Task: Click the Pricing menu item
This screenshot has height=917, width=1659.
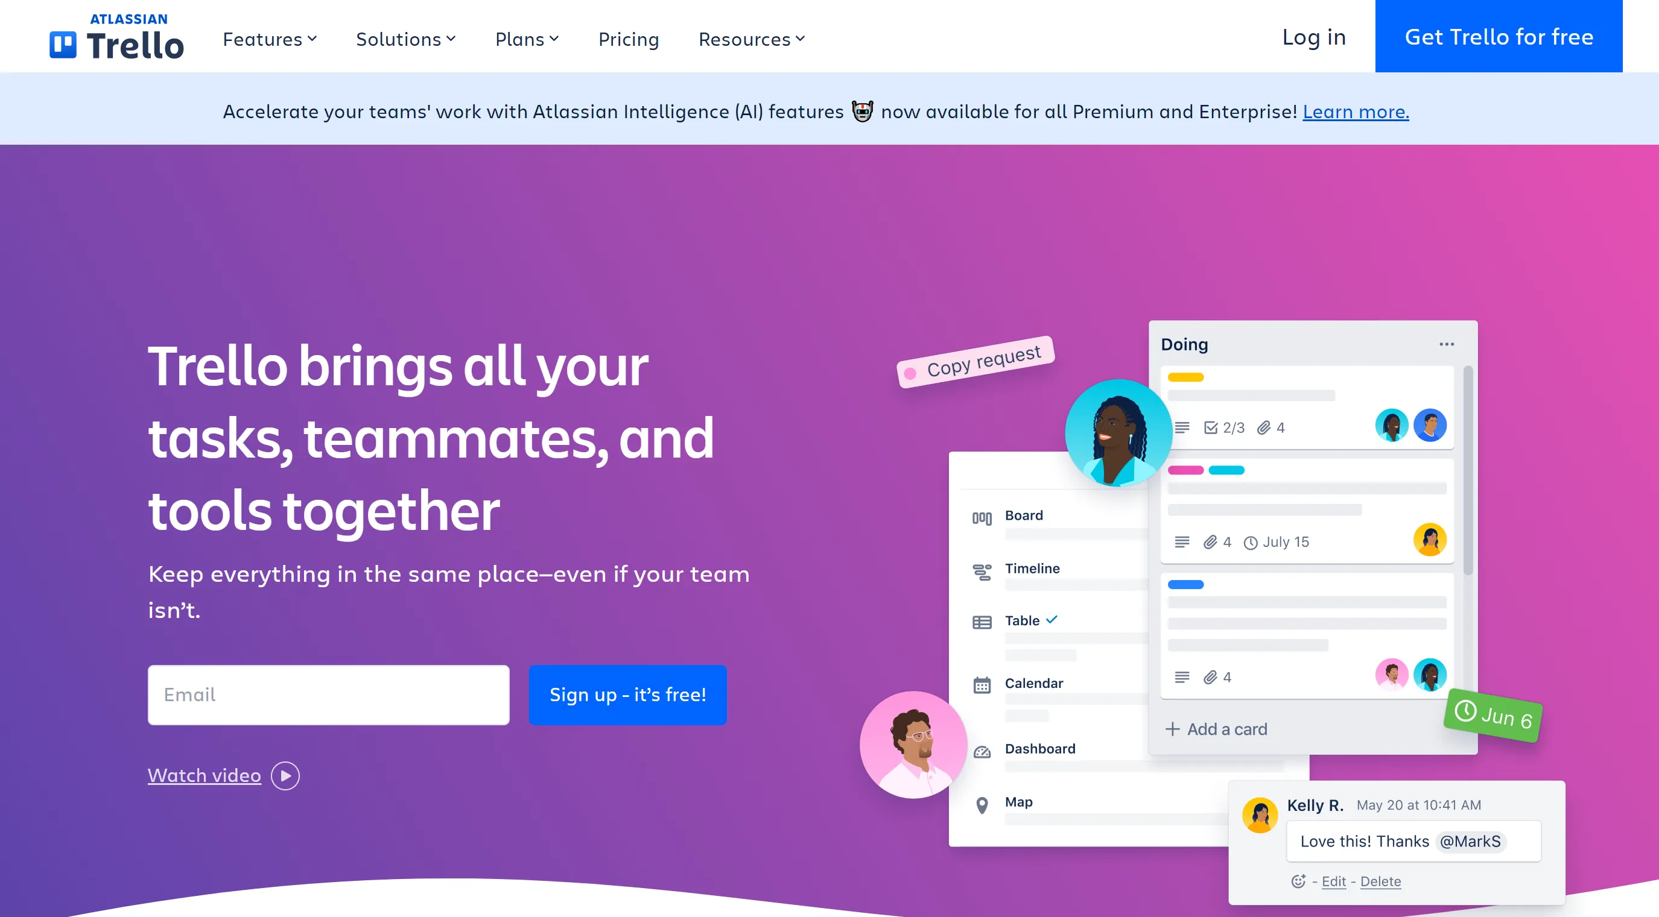Action: click(x=629, y=39)
